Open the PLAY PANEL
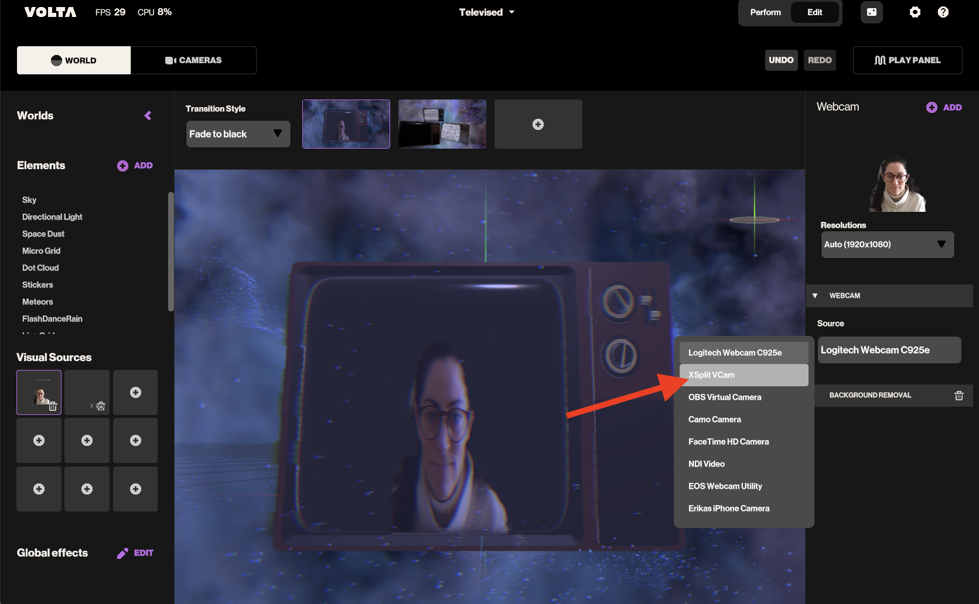 pyautogui.click(x=908, y=60)
